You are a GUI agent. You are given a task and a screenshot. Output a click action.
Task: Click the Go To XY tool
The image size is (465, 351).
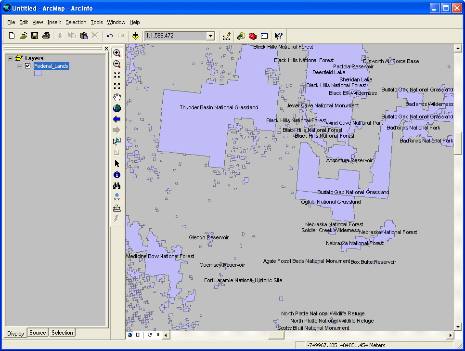(x=116, y=197)
